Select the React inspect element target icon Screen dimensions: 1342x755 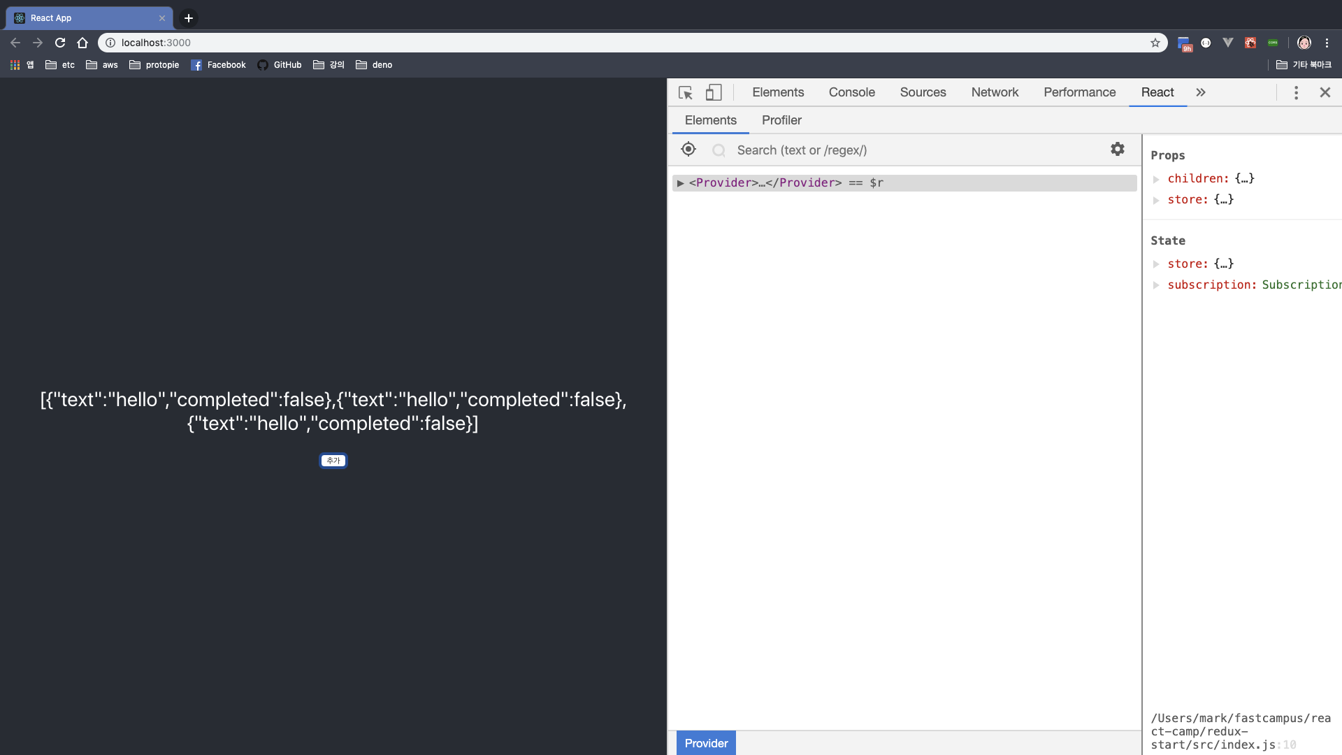[688, 150]
